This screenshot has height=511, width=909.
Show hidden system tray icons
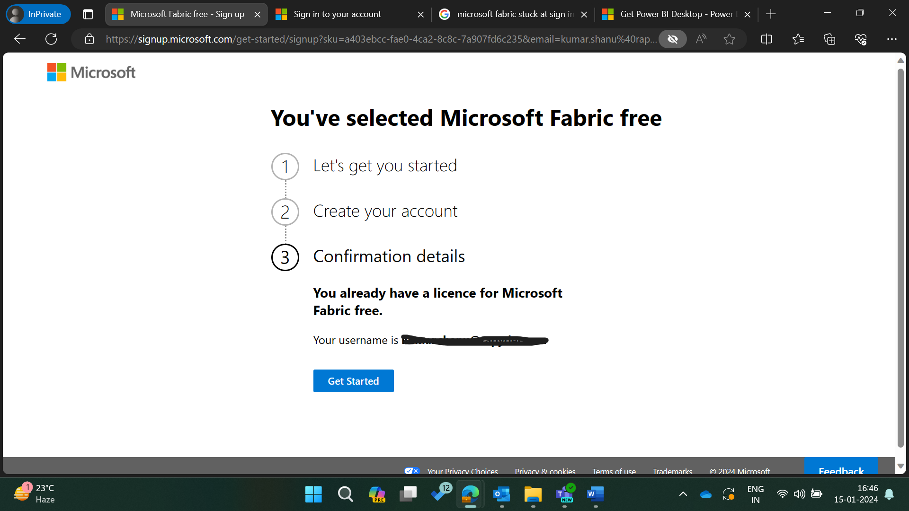tap(683, 494)
